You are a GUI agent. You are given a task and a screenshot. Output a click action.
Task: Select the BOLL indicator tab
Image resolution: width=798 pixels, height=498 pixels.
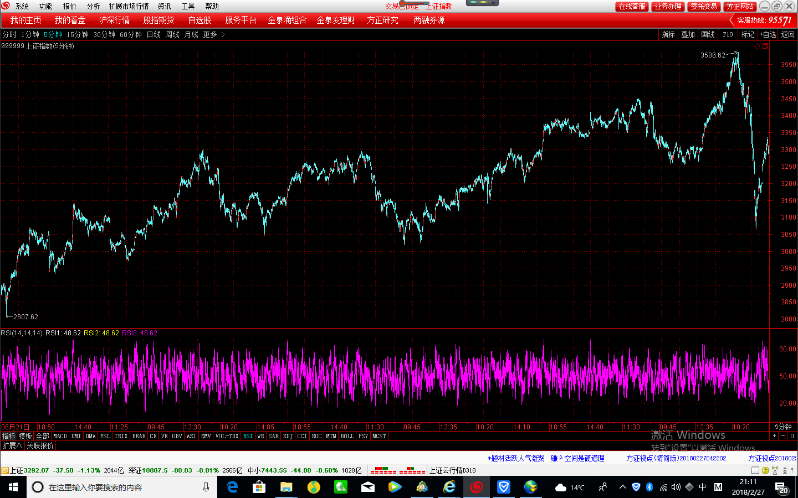347,436
